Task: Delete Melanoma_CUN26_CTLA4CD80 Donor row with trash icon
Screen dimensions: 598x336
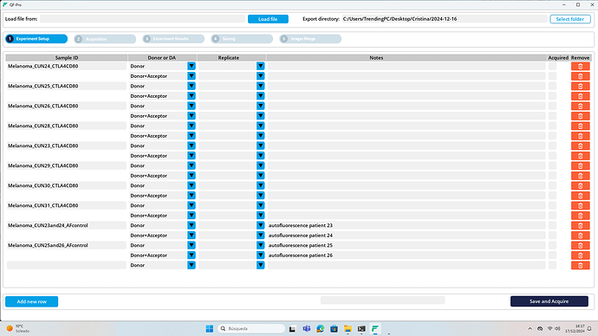Action: click(580, 106)
